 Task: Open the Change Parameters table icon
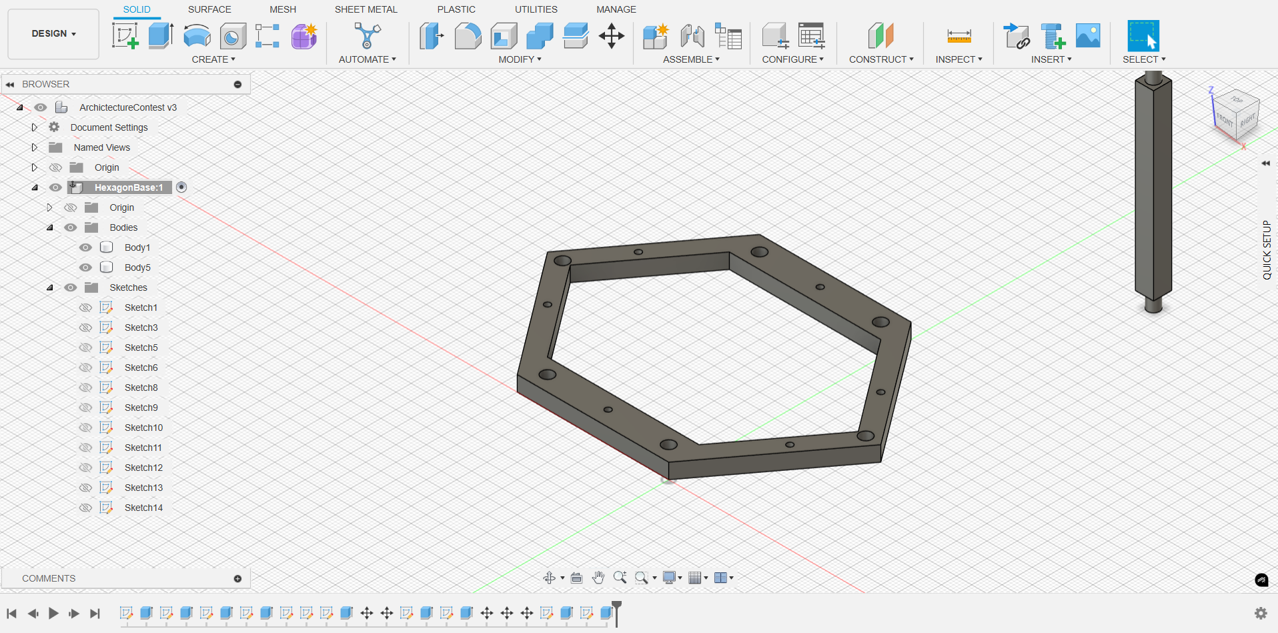point(812,36)
